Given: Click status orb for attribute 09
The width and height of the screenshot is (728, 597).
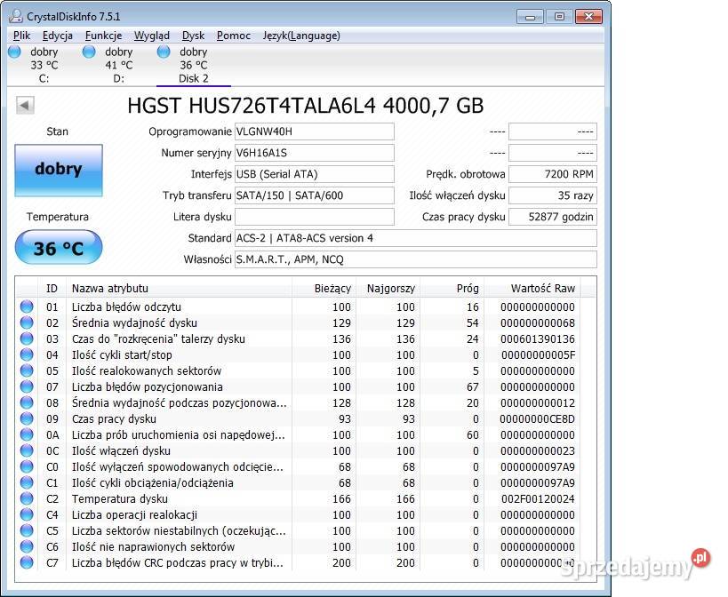Looking at the screenshot, I should [27, 418].
